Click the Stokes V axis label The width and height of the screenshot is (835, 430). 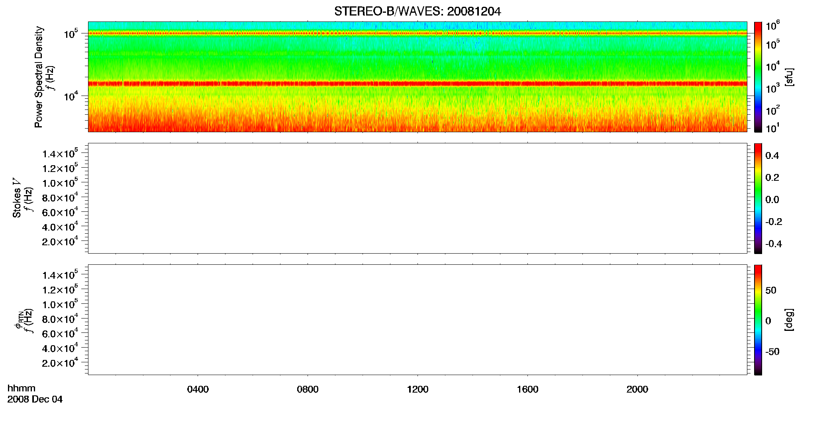tap(17, 198)
